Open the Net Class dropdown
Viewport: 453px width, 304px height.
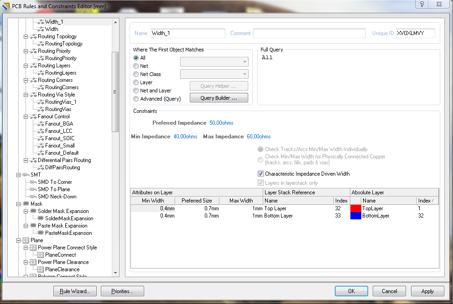pyautogui.click(x=214, y=74)
